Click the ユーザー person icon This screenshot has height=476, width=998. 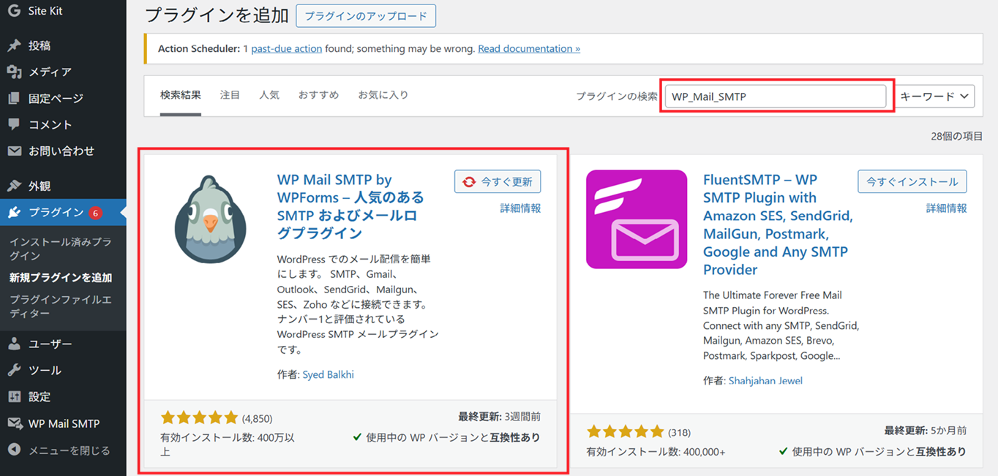tap(14, 344)
